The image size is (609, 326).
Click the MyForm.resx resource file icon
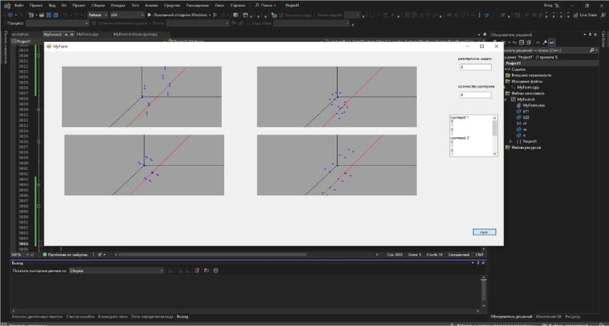519,105
